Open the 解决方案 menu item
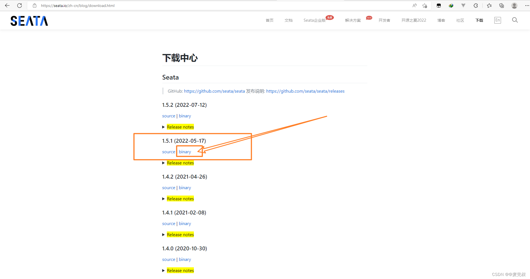 click(352, 20)
